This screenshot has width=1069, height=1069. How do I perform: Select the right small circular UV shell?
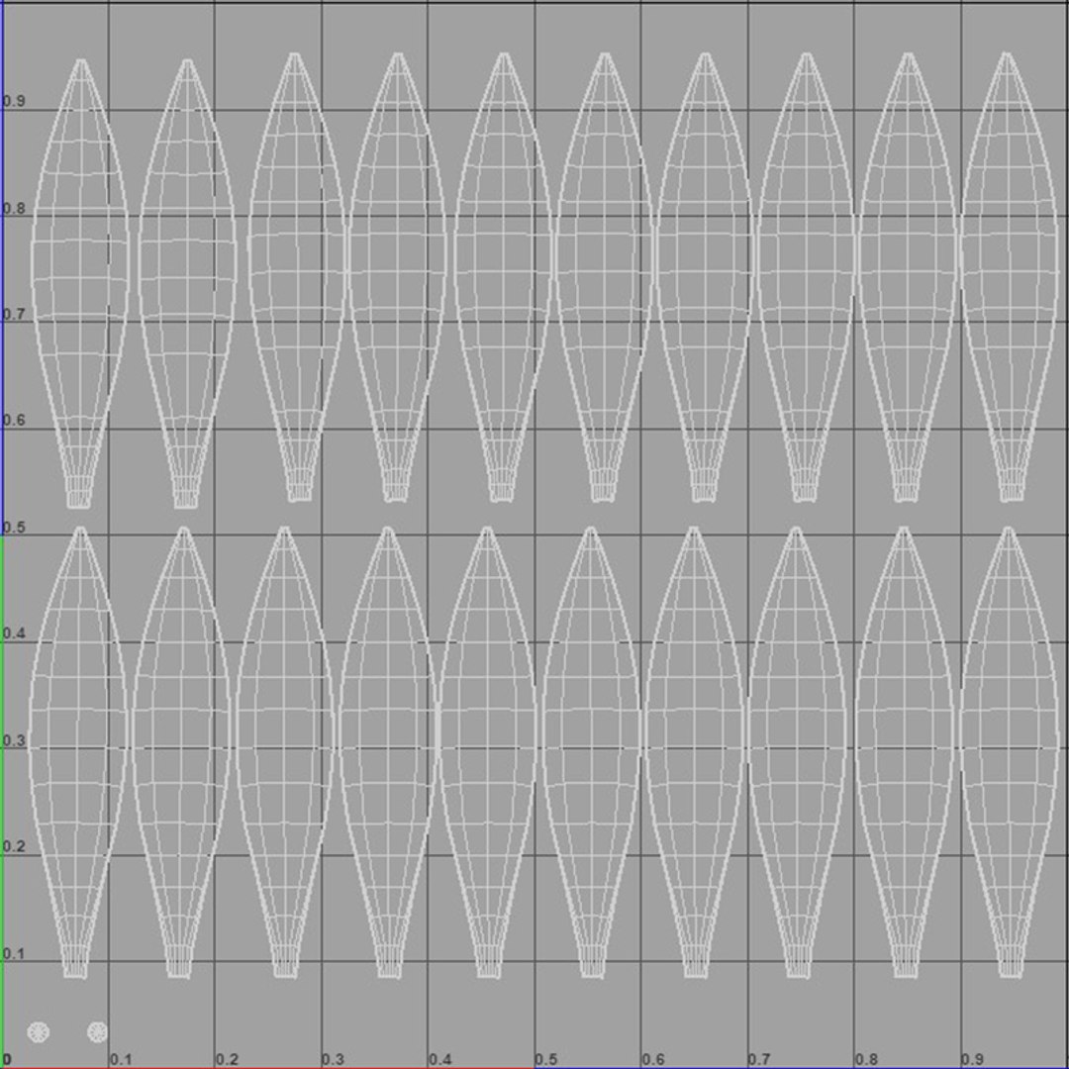coord(97,1032)
